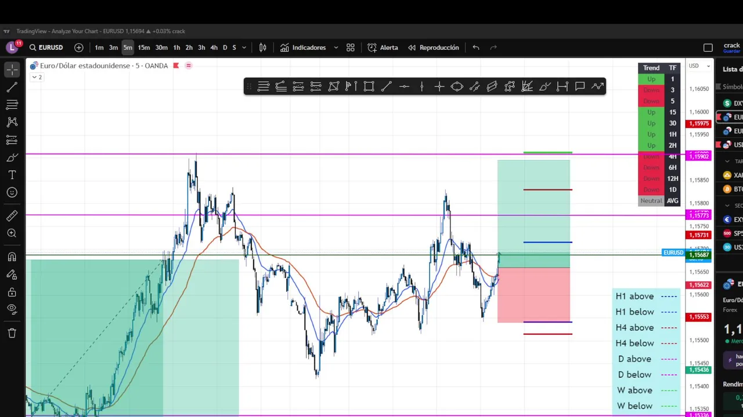Viewport: 743px width, 417px height.
Task: Select the 3m timeframe
Action: (113, 47)
